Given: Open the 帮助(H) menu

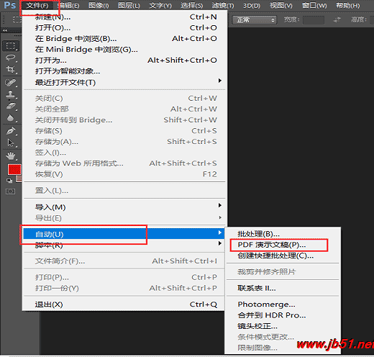Looking at the screenshot, I should click(x=348, y=6).
